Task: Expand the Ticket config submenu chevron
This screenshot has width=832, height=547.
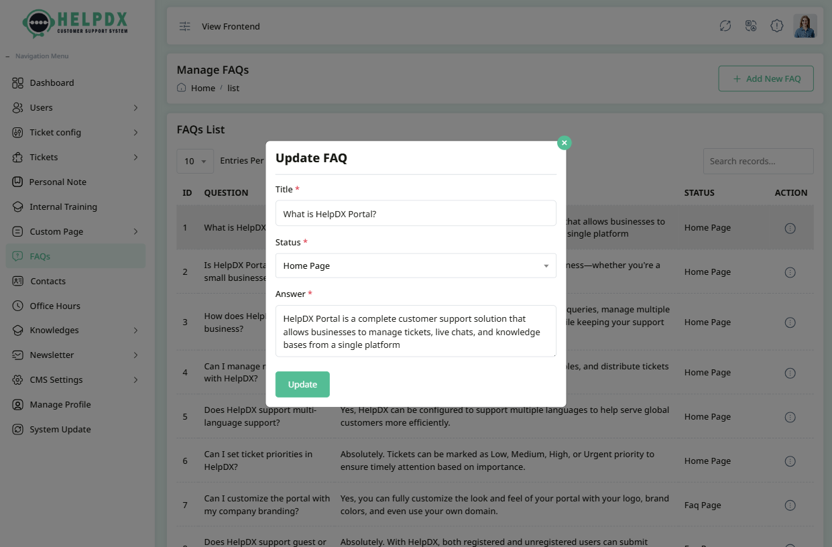Action: pos(135,132)
